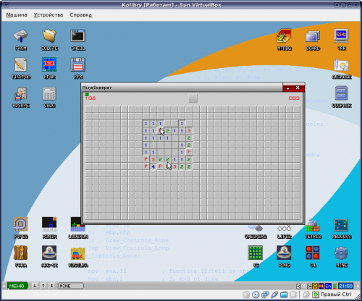Click the 21:50 clock in the tray
This screenshot has height=301, width=362.
[345, 286]
